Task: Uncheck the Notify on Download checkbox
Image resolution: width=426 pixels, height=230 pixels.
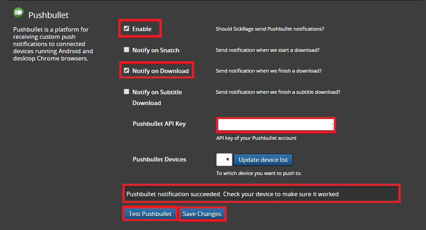Action: click(x=126, y=71)
